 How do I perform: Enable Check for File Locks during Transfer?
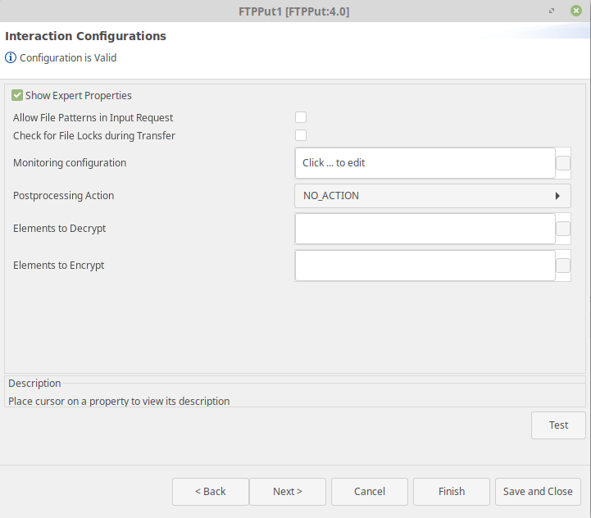click(x=301, y=135)
